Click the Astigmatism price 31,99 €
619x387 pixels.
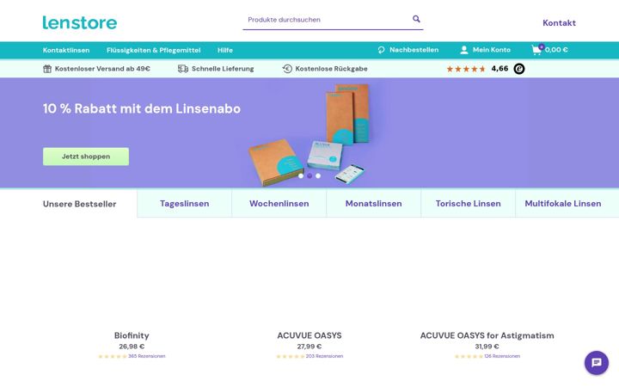tap(487, 347)
